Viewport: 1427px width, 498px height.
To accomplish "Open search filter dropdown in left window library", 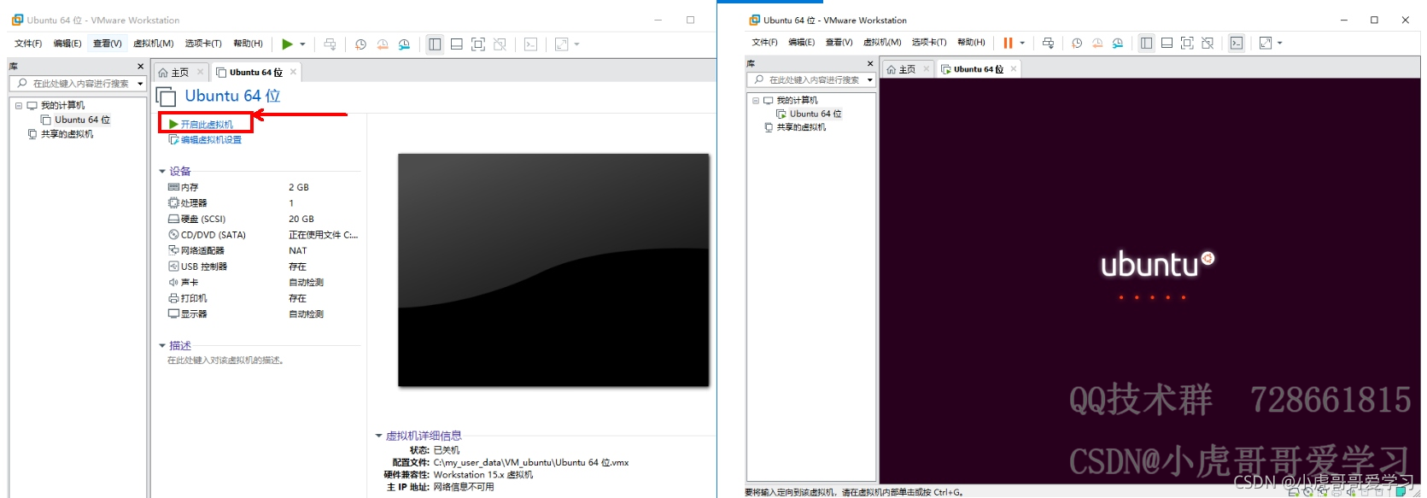I will pos(140,84).
